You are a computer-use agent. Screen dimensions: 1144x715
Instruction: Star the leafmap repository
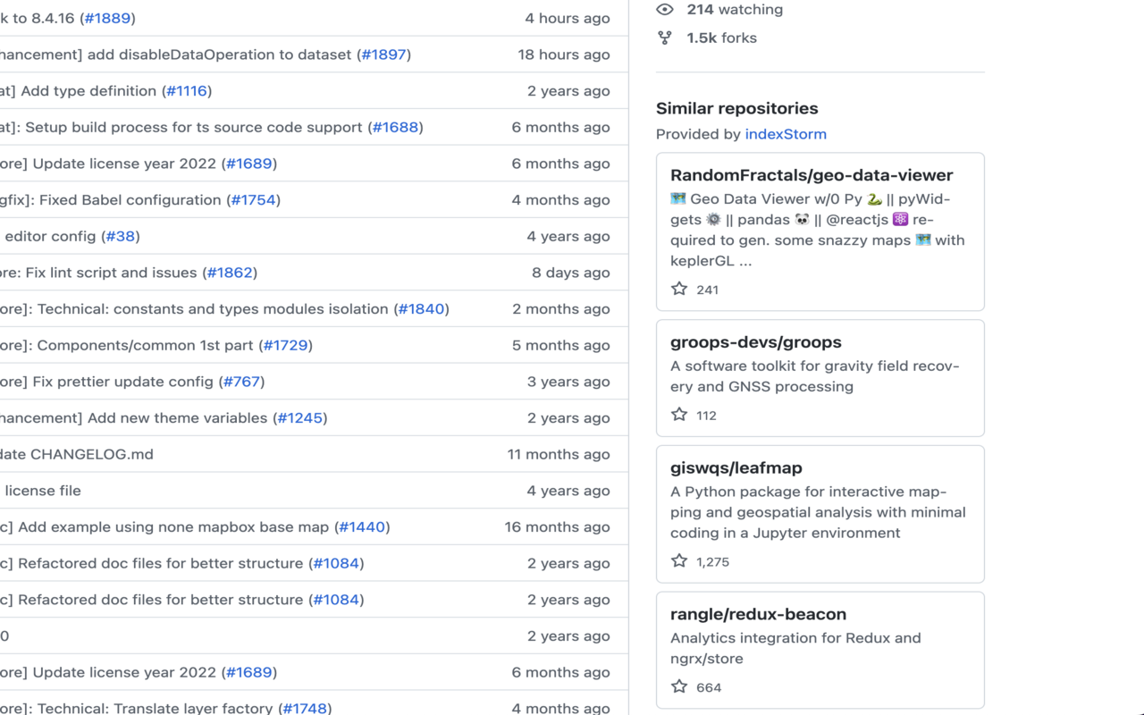tap(679, 560)
